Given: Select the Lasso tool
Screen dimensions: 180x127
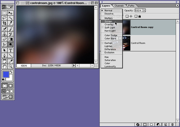Looking at the screenshot, I should click(x=4, y=18).
